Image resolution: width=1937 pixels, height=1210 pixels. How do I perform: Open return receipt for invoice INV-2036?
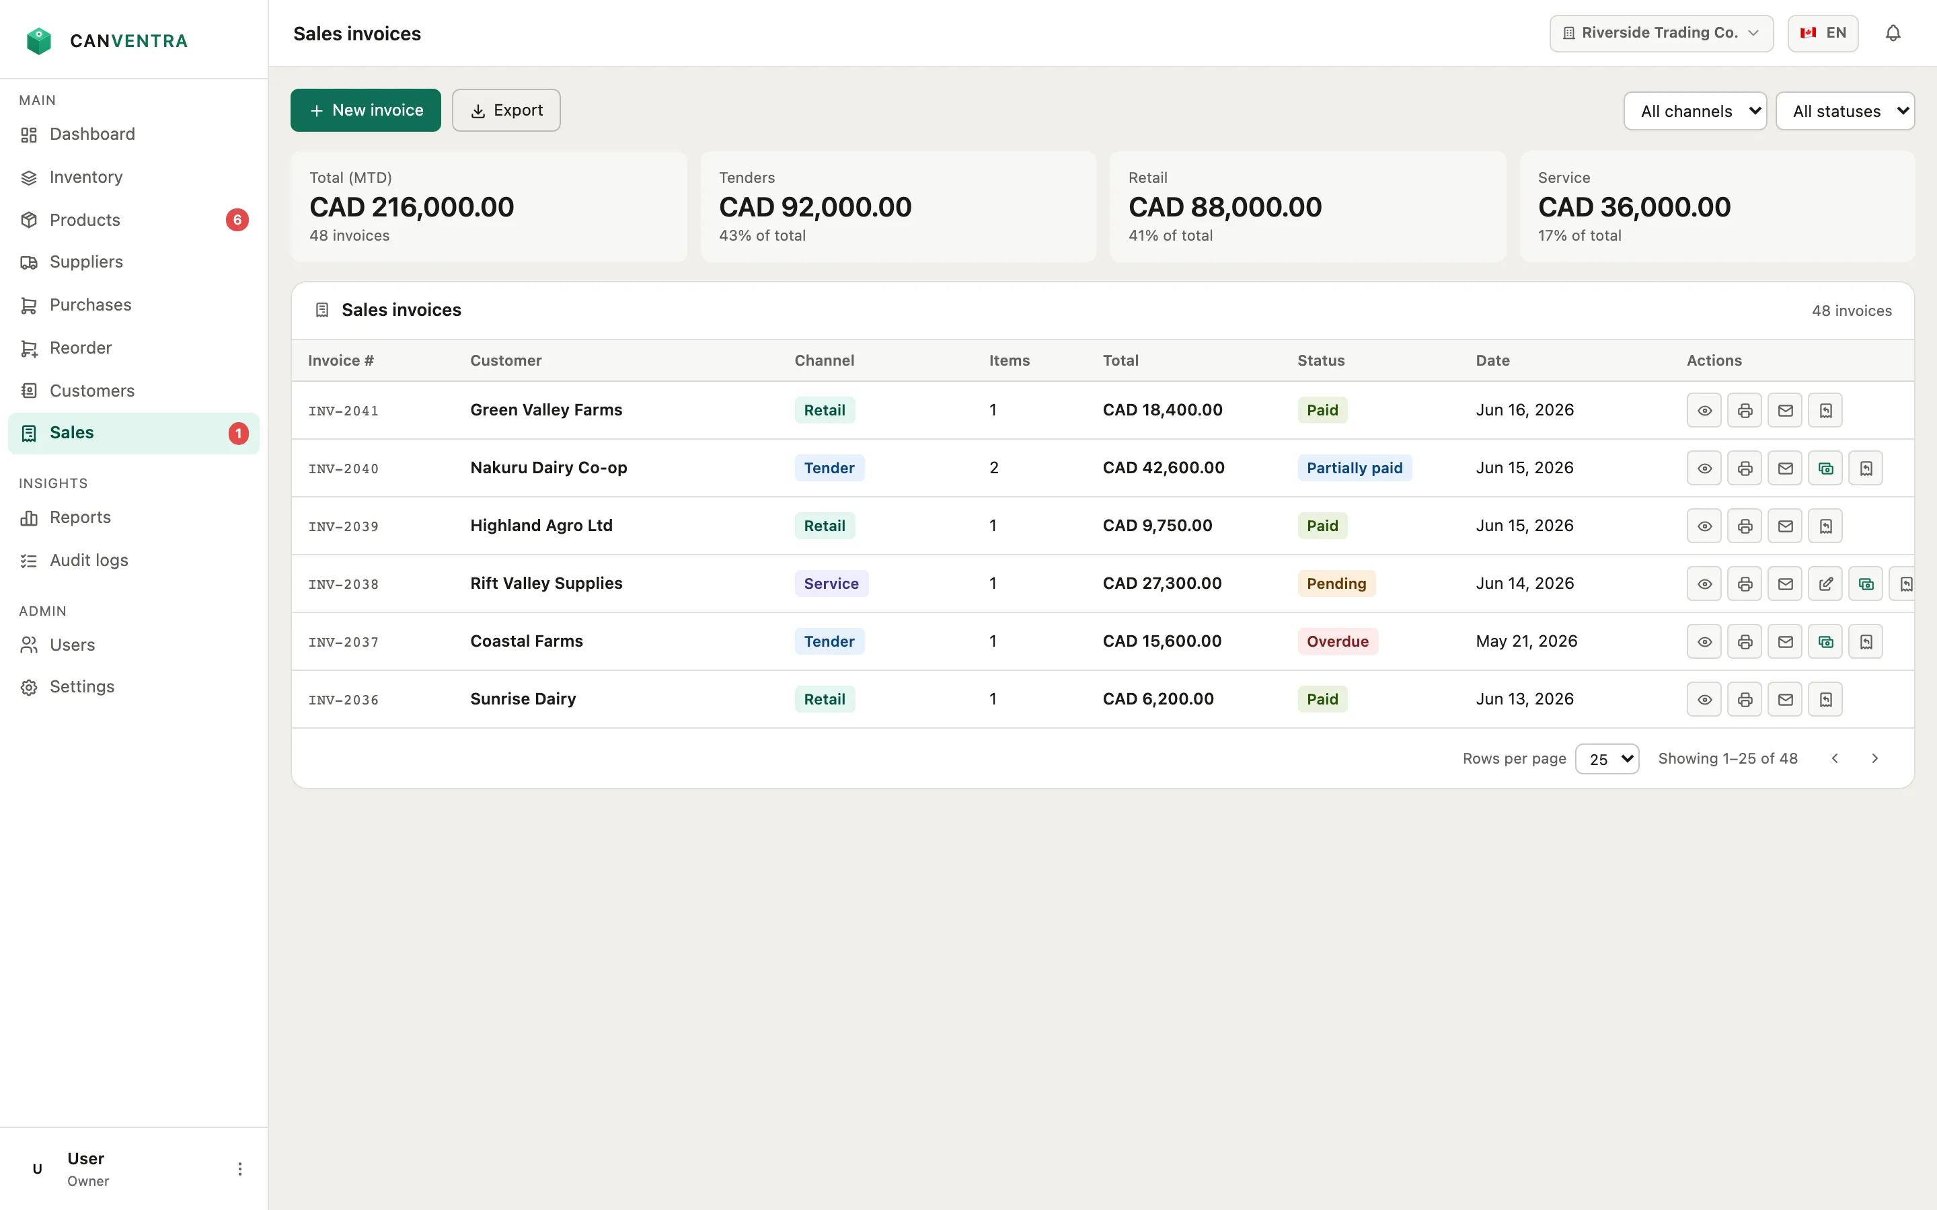(x=1826, y=699)
